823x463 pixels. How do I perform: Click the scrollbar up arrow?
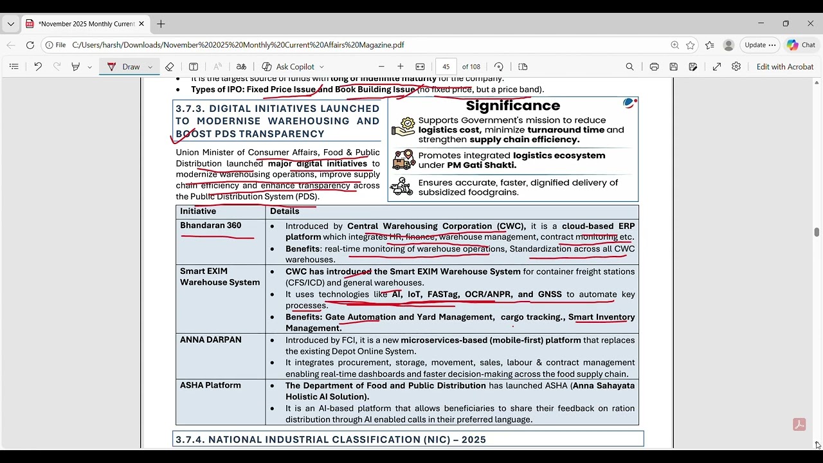817,83
